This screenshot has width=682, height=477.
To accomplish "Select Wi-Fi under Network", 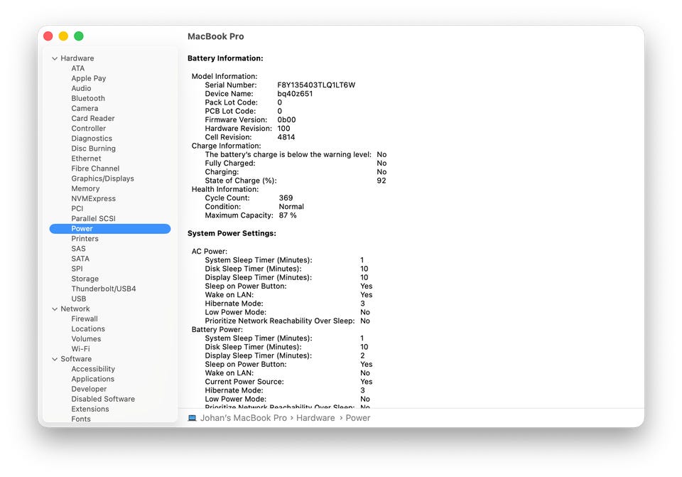I will pyautogui.click(x=80, y=349).
